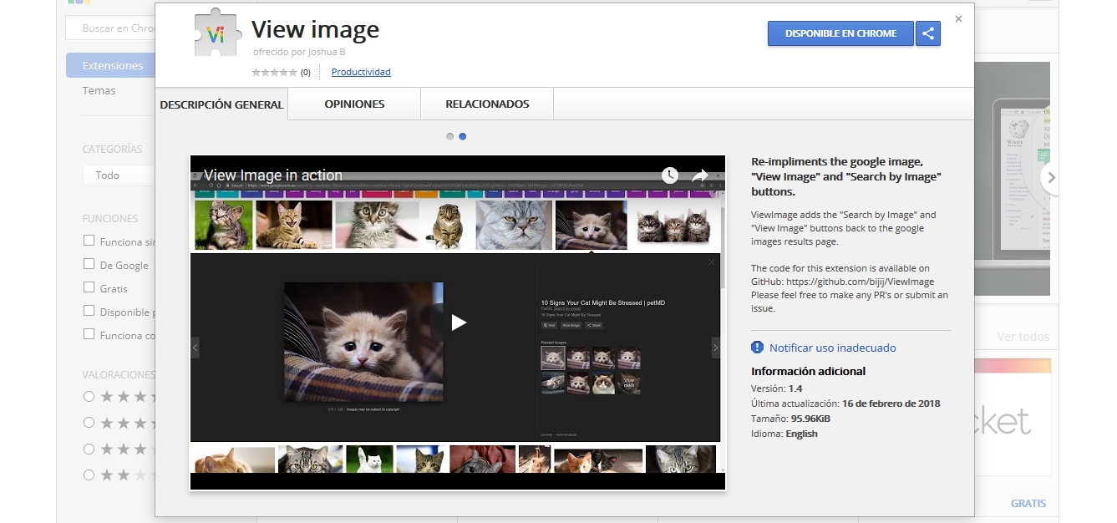Check the Funciona sin conexión checkbox
Image resolution: width=1117 pixels, height=523 pixels.
click(89, 241)
